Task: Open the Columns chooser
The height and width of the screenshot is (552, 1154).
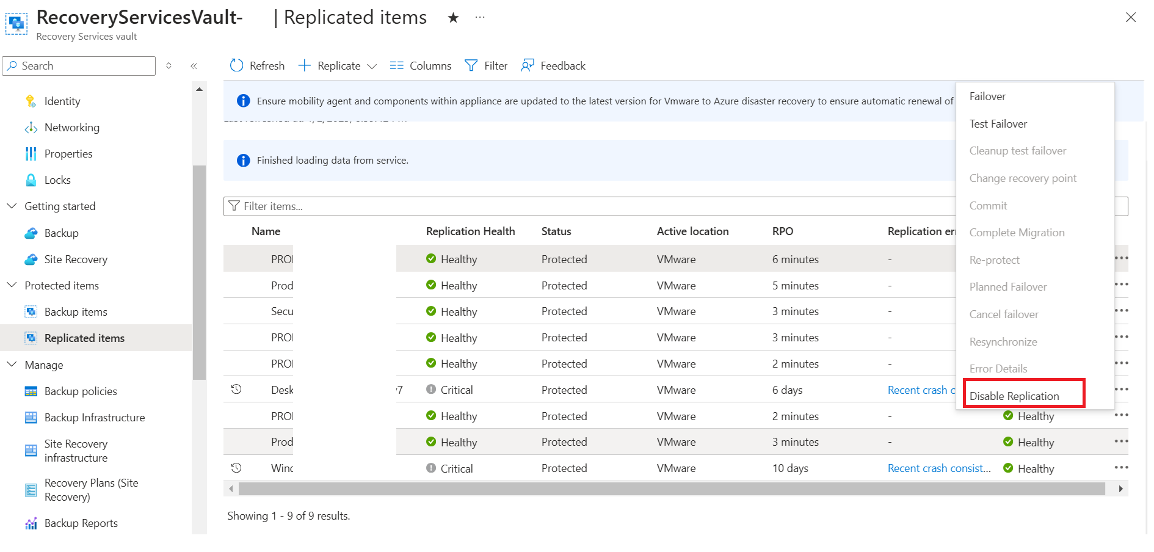Action: coord(421,66)
